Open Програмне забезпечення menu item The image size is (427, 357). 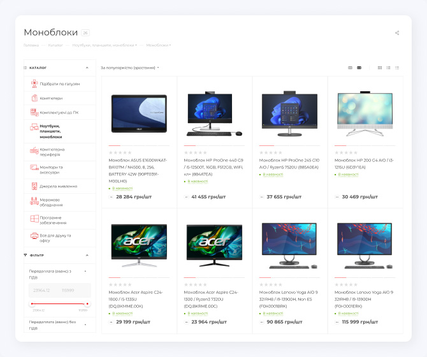tap(60, 220)
